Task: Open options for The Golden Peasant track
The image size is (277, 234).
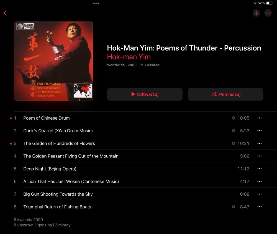Action: (259, 156)
